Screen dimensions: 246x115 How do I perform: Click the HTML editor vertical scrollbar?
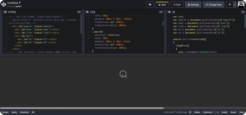click(81, 24)
